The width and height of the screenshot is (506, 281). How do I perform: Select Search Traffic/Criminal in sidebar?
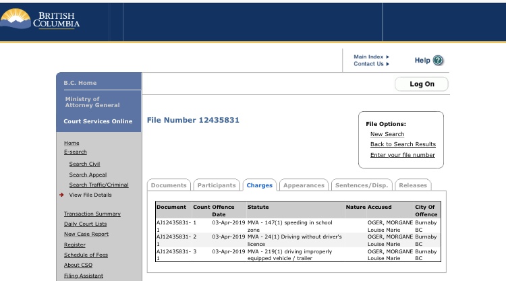pos(99,185)
